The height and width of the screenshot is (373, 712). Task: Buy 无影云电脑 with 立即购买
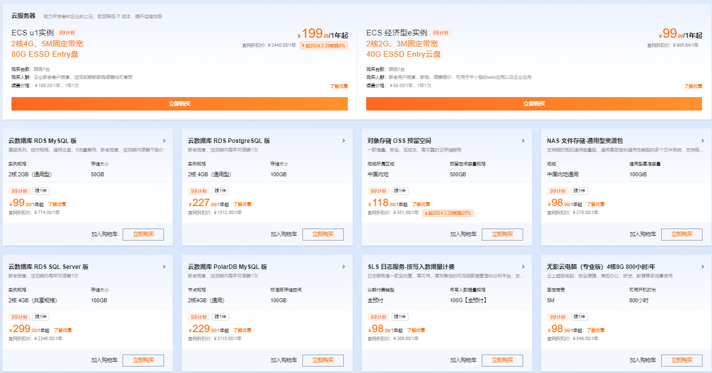[682, 360]
